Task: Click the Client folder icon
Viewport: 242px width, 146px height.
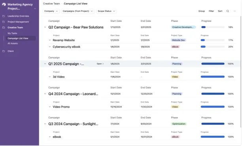Action: (x=4, y=51)
